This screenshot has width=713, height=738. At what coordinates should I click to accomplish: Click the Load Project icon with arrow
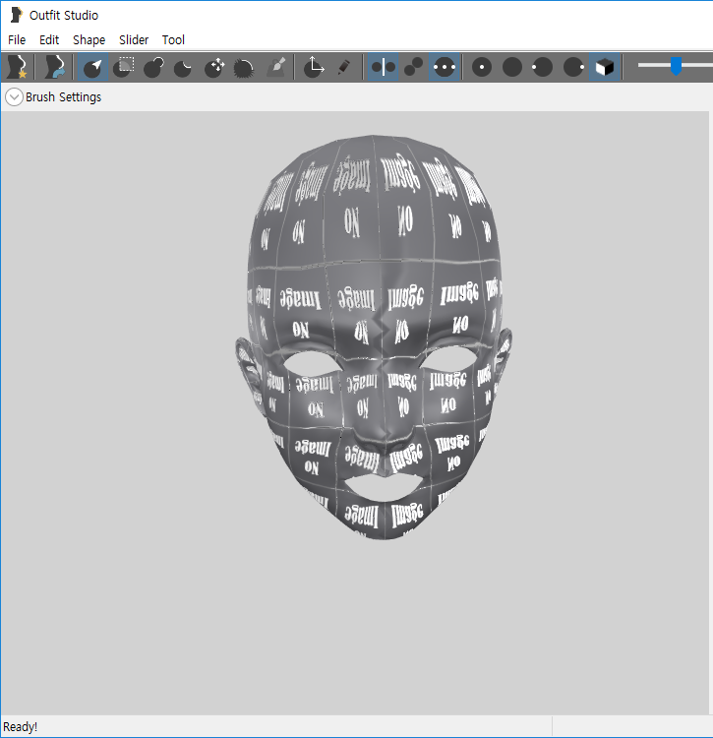click(54, 67)
